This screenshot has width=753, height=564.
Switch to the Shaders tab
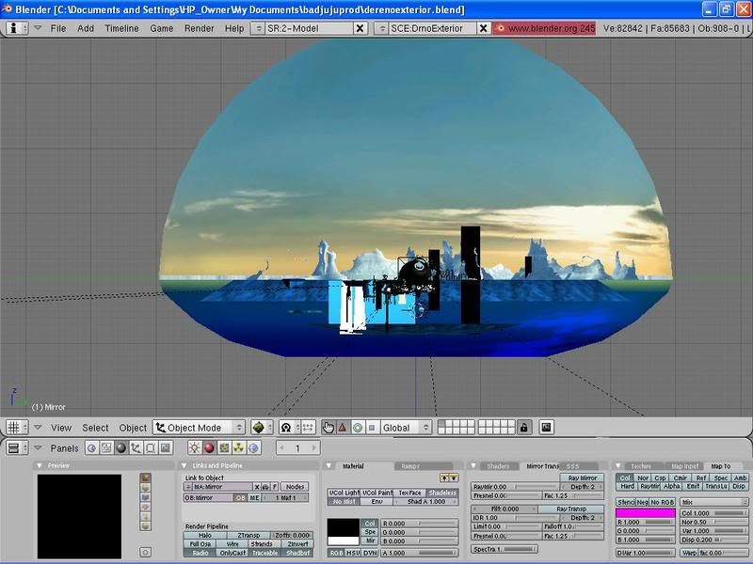(x=498, y=465)
